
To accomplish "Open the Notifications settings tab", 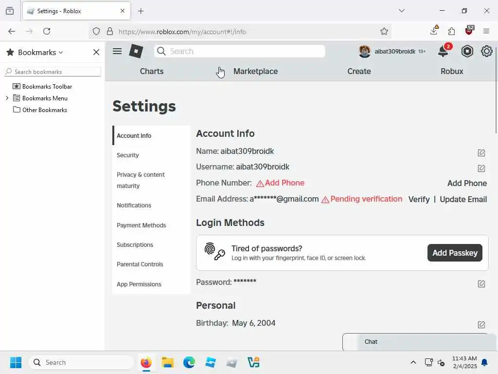I will click(151, 206).
